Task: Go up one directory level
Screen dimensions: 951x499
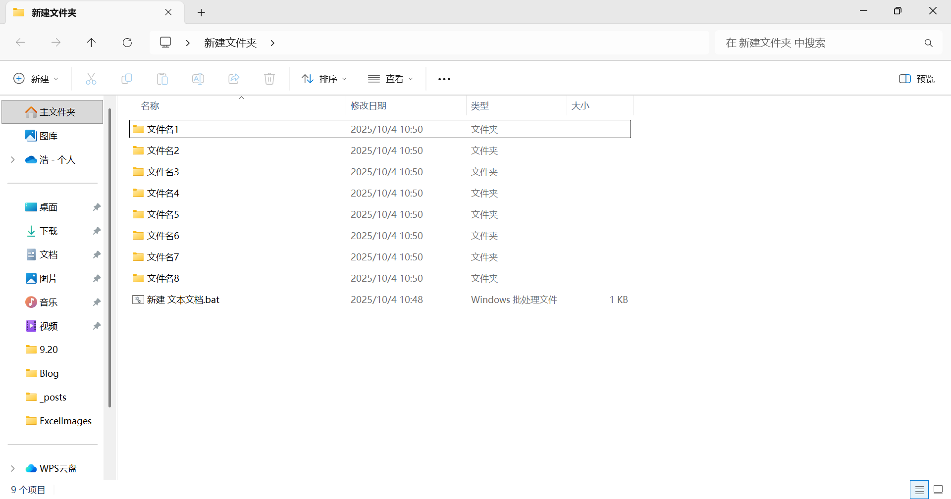Action: pyautogui.click(x=91, y=43)
